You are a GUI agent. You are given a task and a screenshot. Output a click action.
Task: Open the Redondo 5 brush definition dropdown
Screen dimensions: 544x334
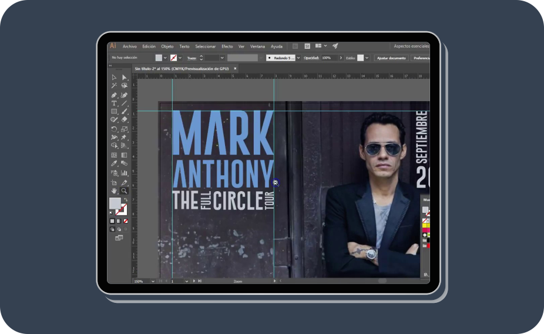pyautogui.click(x=298, y=58)
